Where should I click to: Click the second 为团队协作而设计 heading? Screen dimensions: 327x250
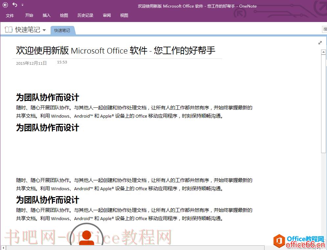tap(48, 127)
